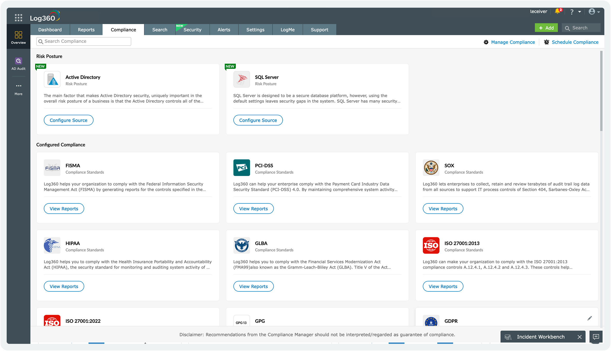Click the magnifier in Search Compliance box
The width and height of the screenshot is (611, 351).
[41, 41]
